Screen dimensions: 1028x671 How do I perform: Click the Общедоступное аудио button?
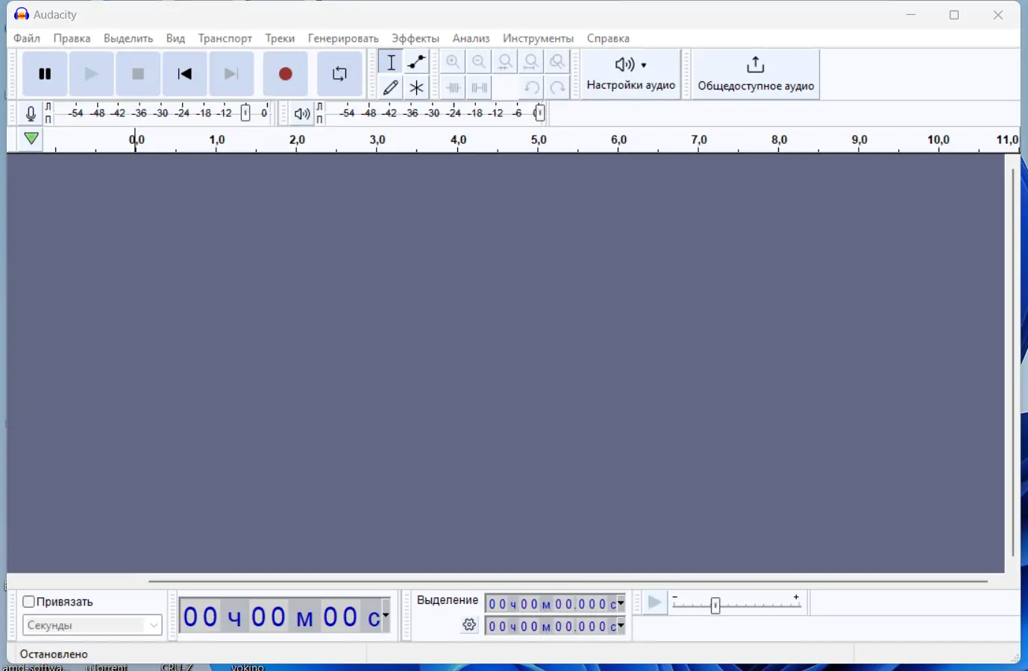point(754,74)
